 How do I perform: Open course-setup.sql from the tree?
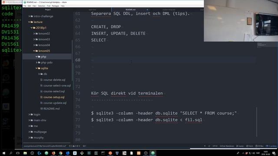tap(54, 97)
